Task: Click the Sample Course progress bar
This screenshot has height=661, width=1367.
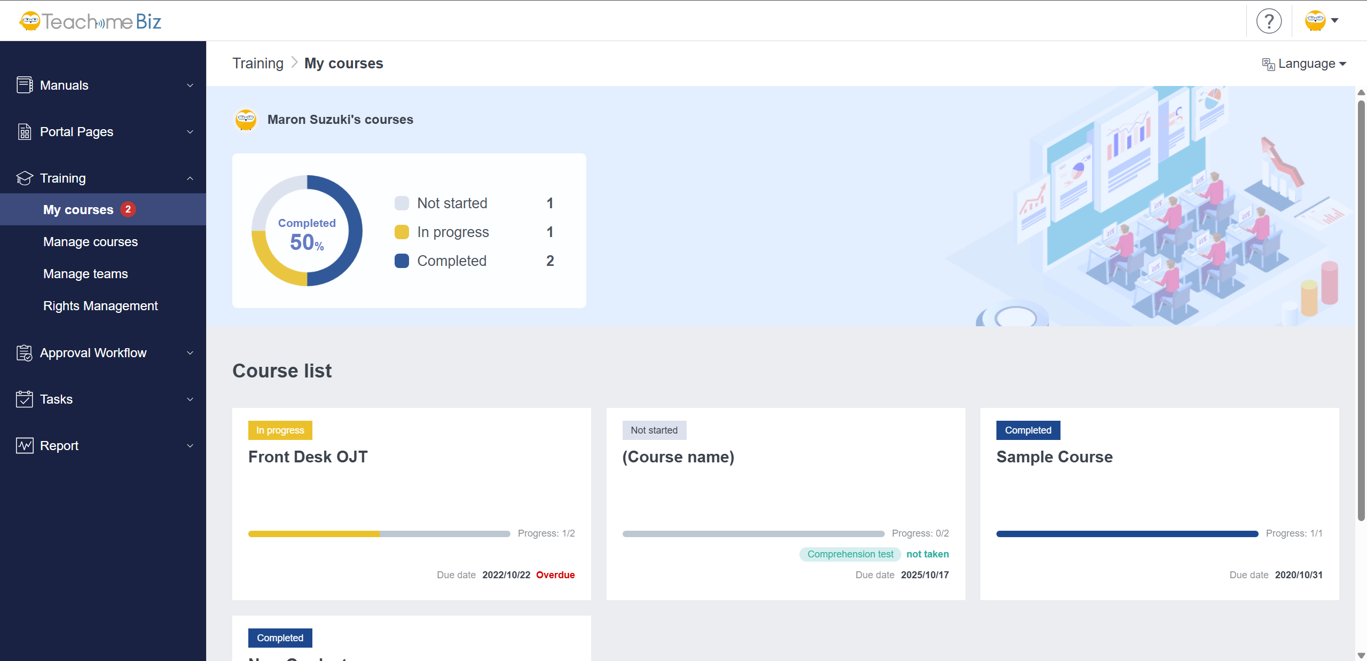Action: (x=1127, y=533)
